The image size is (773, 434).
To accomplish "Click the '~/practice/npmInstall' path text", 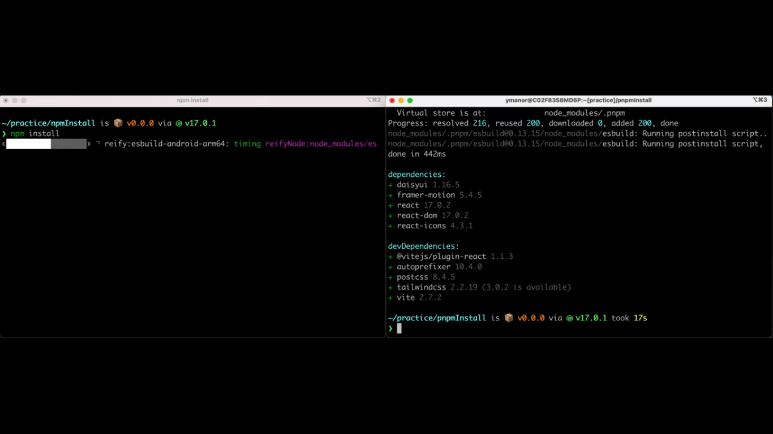I will [49, 123].
